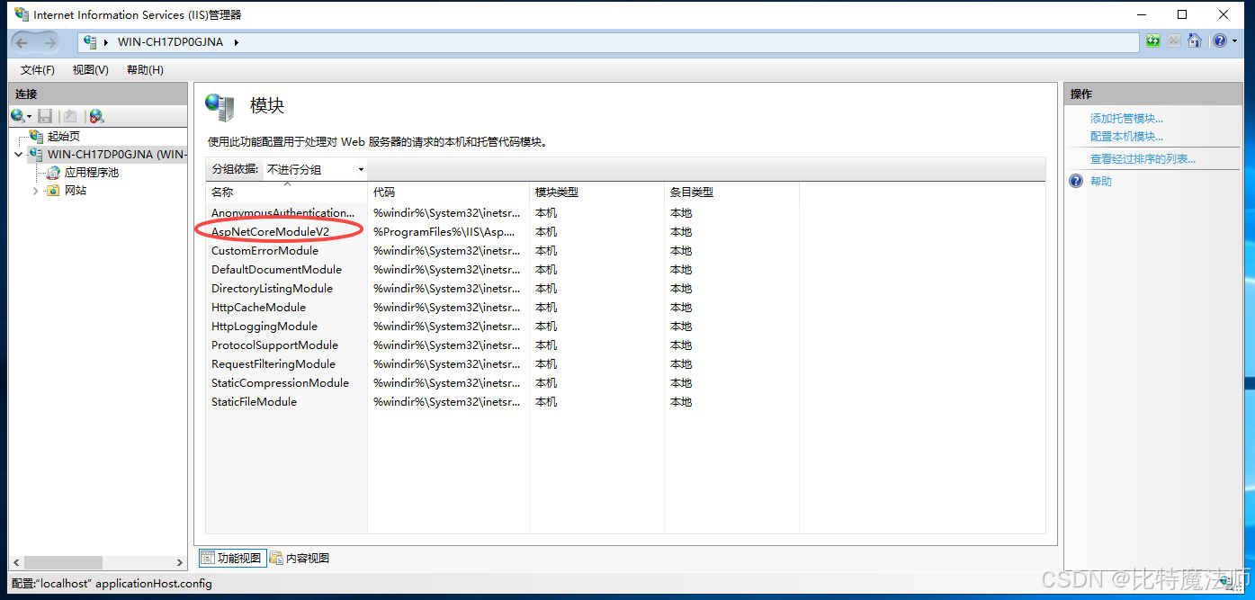Open the 文件(F) menu
The width and height of the screenshot is (1255, 600).
click(x=38, y=70)
